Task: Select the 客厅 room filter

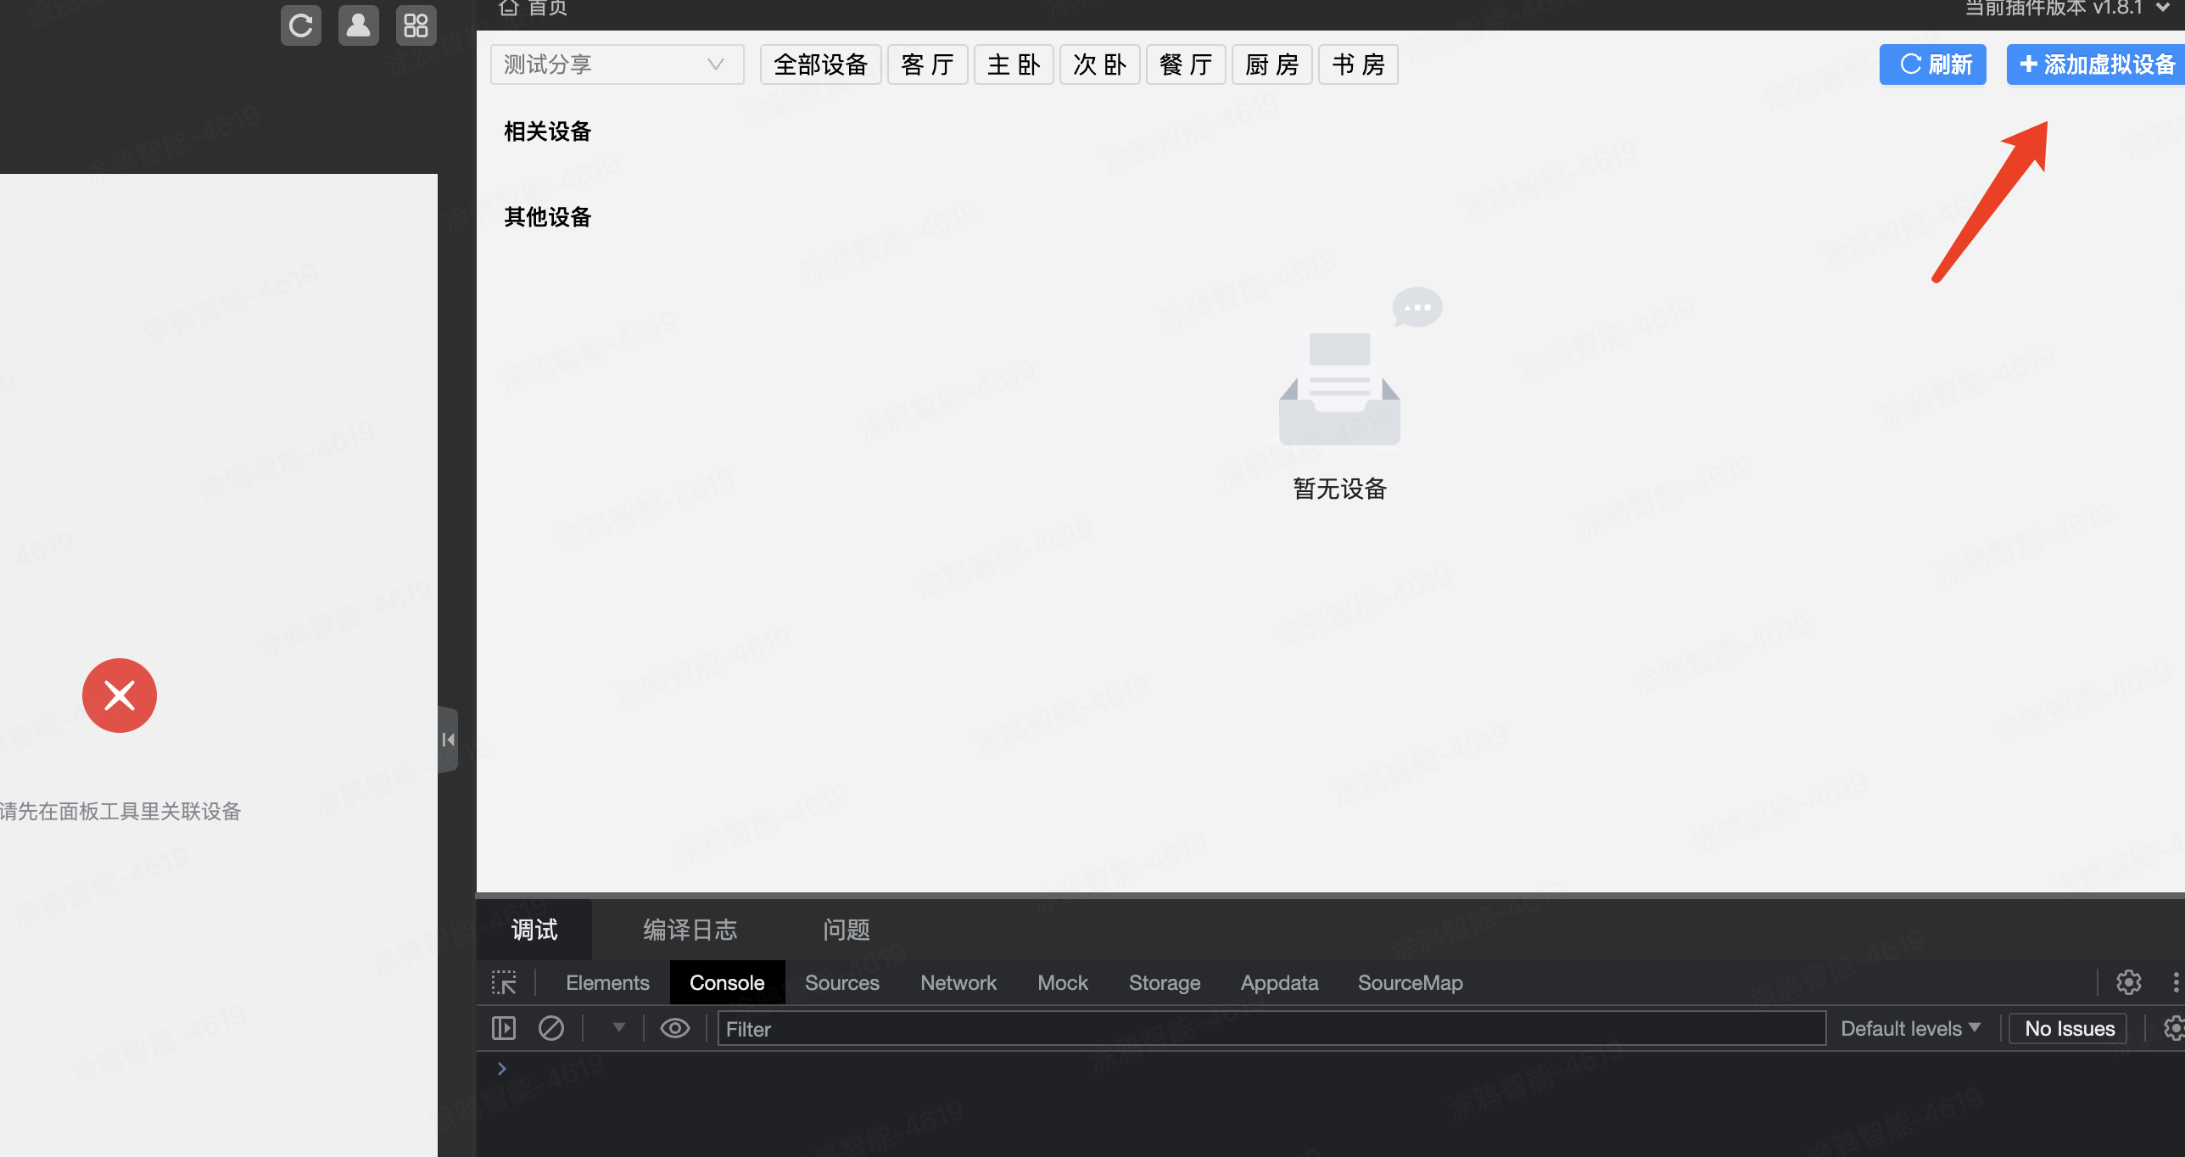Action: [x=927, y=64]
